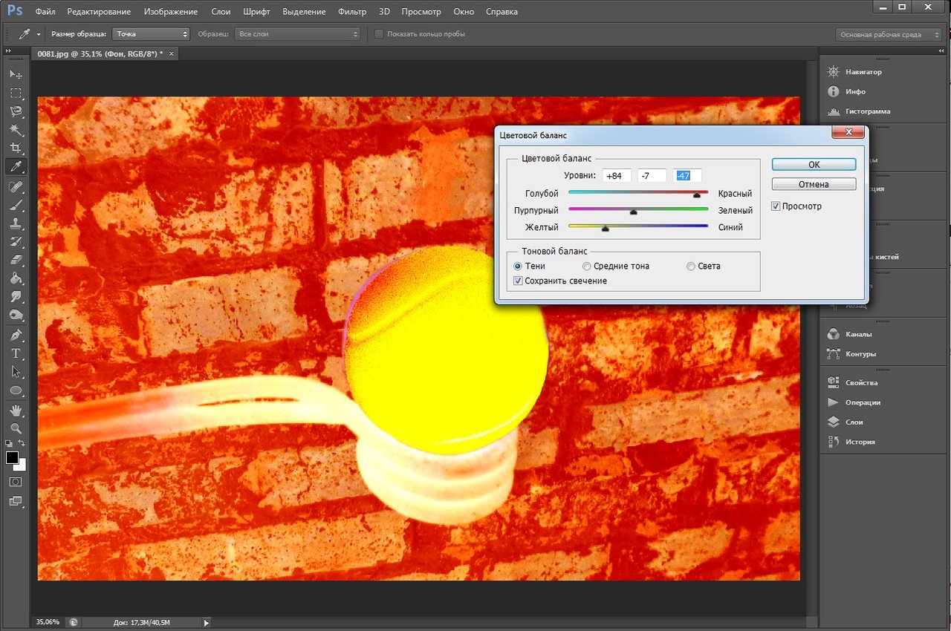Select the Magic Wand tool
Image resolution: width=951 pixels, height=631 pixels.
click(16, 130)
